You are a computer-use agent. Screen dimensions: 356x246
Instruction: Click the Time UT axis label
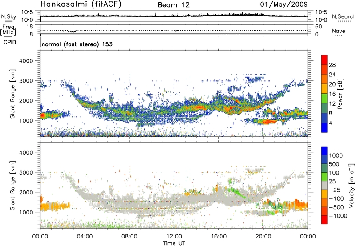[174, 243]
